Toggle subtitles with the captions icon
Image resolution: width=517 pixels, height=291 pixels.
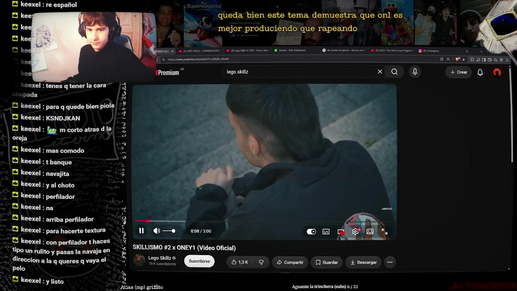coord(326,232)
